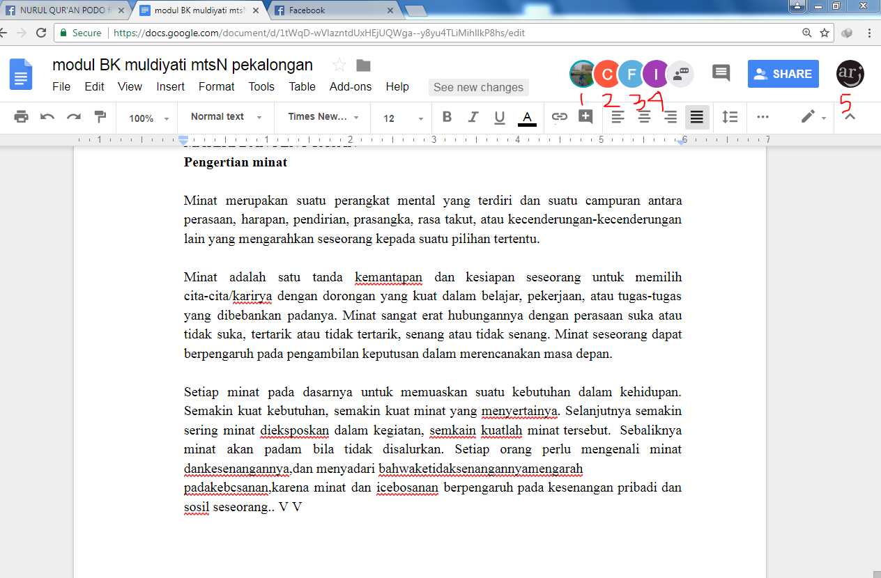Open the Edit menu
This screenshot has height=578, width=881.
pyautogui.click(x=94, y=87)
